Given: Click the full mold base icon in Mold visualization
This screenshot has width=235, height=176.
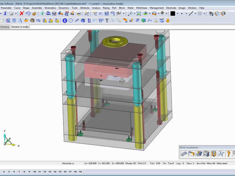Looking at the screenshot, I should pyautogui.click(x=206, y=154).
